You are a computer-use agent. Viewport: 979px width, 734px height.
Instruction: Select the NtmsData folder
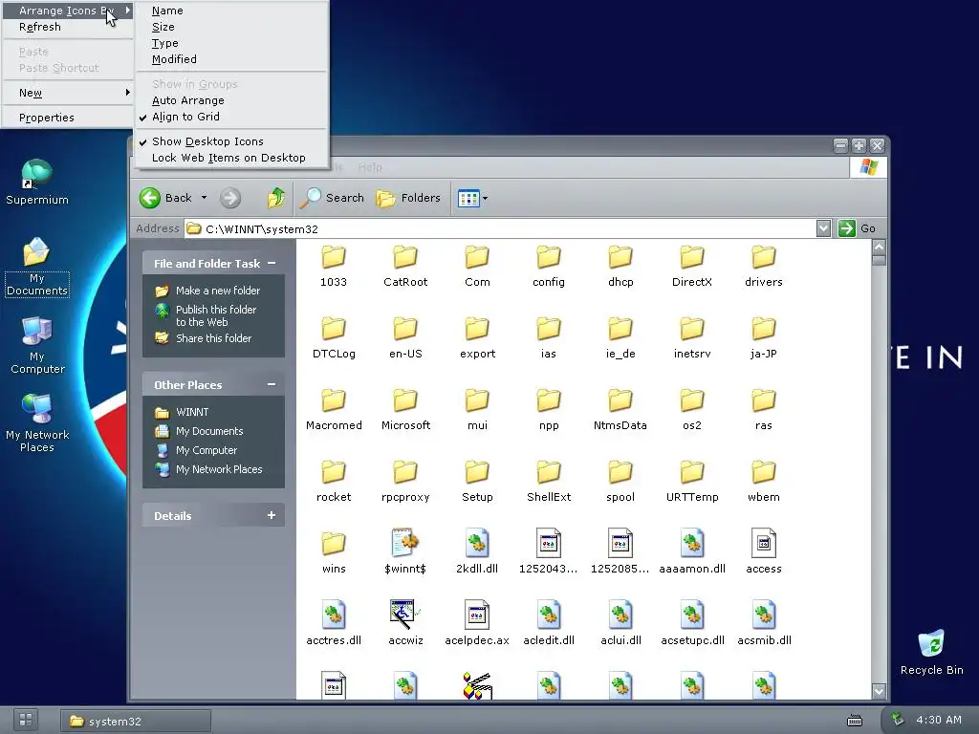(620, 409)
